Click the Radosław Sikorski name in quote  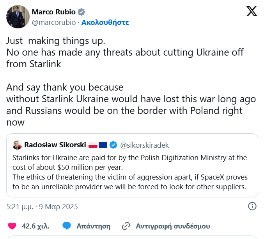(55, 145)
